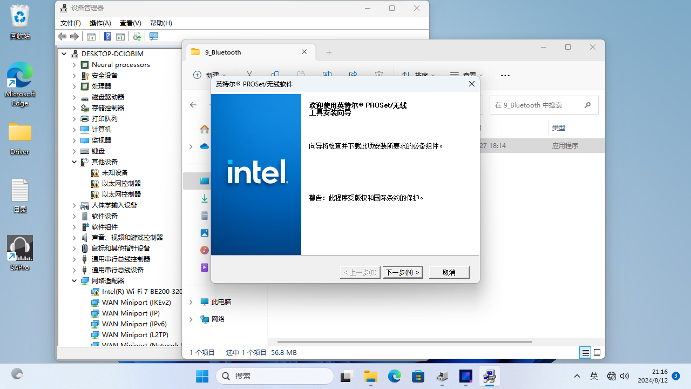Toggle the 英 input method indicator
The height and width of the screenshot is (389, 691).
click(x=594, y=376)
